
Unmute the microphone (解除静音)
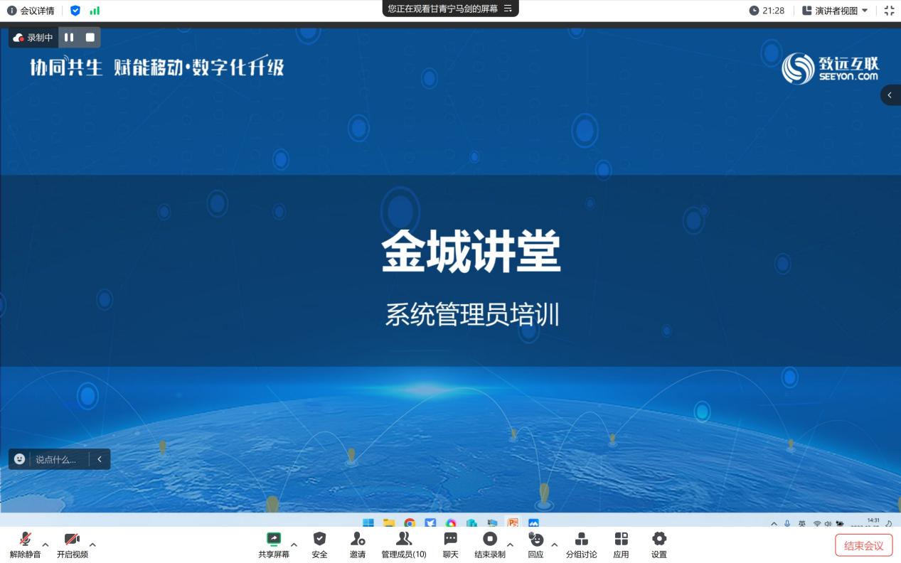[x=25, y=540]
